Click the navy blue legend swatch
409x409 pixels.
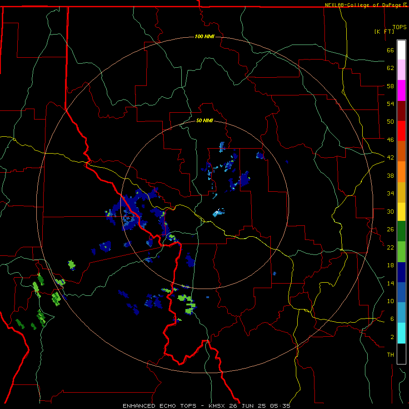click(x=401, y=272)
